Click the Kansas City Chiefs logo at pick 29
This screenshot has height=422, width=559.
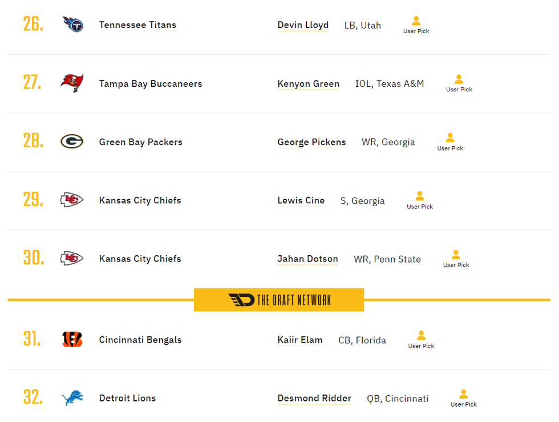coord(72,200)
